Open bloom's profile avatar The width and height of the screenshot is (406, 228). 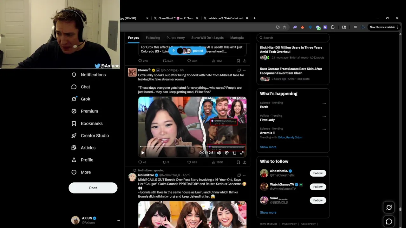tap(132, 72)
